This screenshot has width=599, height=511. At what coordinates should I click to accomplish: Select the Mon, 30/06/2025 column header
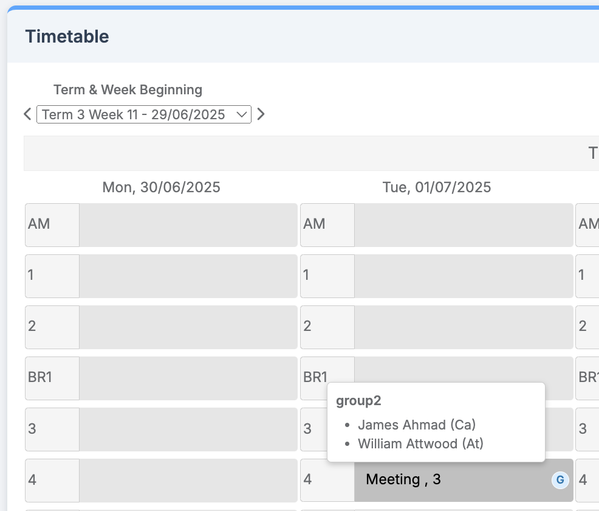pos(160,187)
